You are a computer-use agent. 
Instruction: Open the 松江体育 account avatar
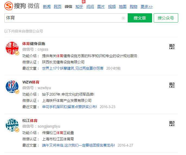point(12,125)
